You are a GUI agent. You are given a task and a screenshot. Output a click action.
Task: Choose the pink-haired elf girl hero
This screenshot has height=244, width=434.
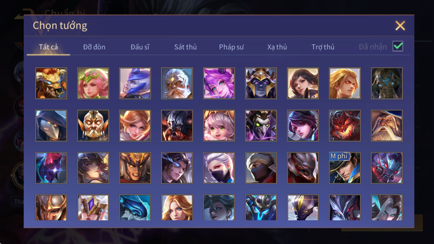tap(93, 83)
